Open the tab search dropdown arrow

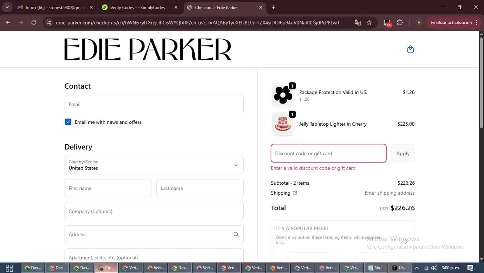7,7
